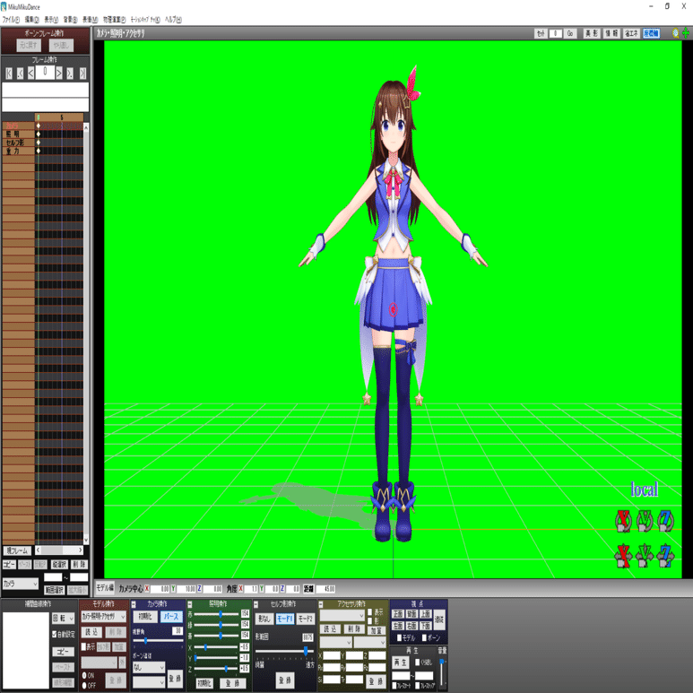Step forward one frame
Viewport: 693px width, 693px height.
(59, 74)
